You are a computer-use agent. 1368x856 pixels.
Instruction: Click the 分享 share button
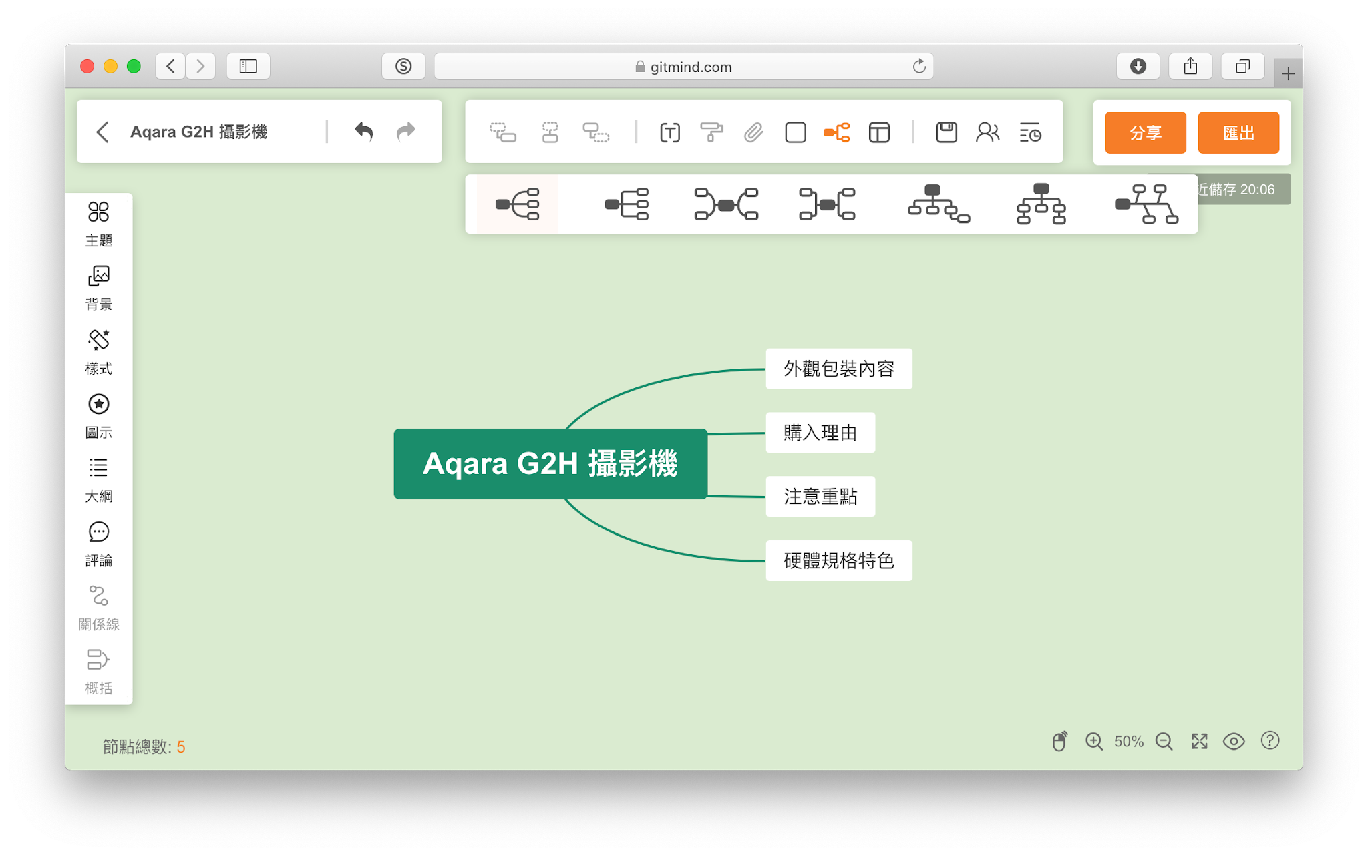click(1146, 133)
